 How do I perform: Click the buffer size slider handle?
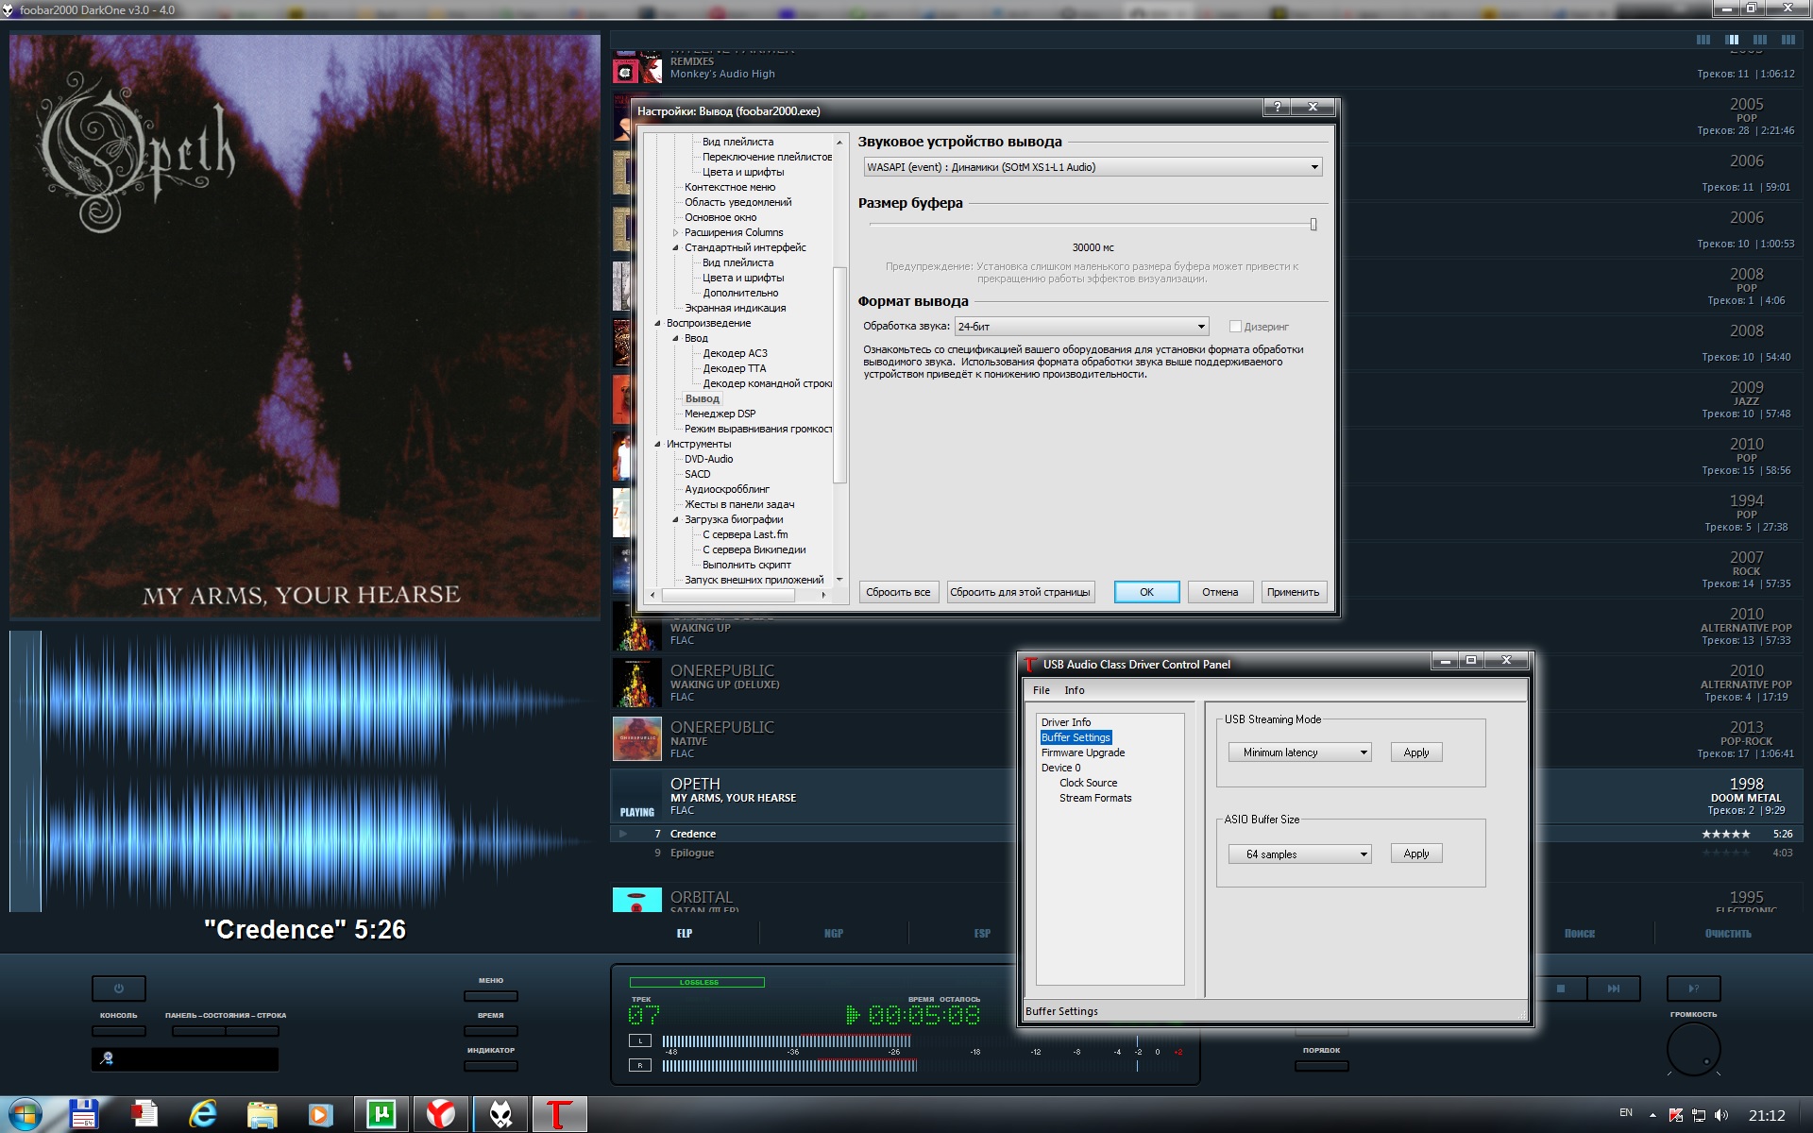(x=1313, y=225)
